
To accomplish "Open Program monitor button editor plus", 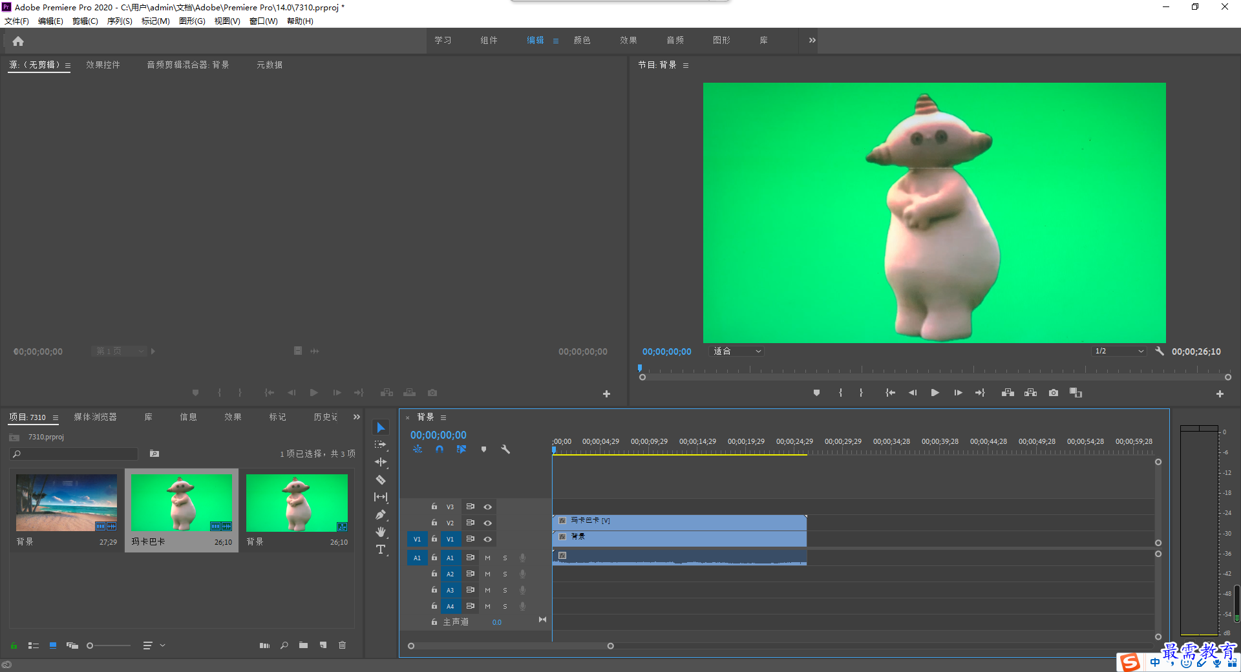I will pos(1220,394).
